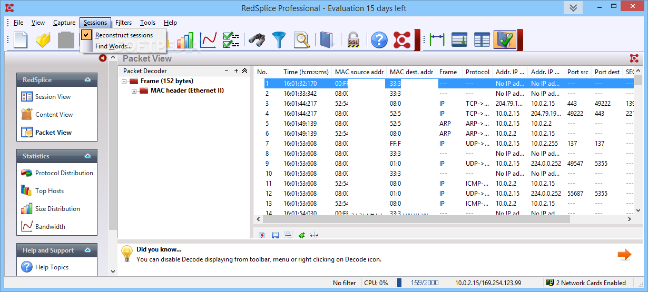Sort by the Protocol column header

(x=477, y=72)
